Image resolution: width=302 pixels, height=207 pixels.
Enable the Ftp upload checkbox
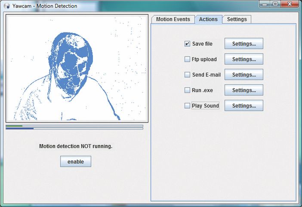tap(187, 59)
